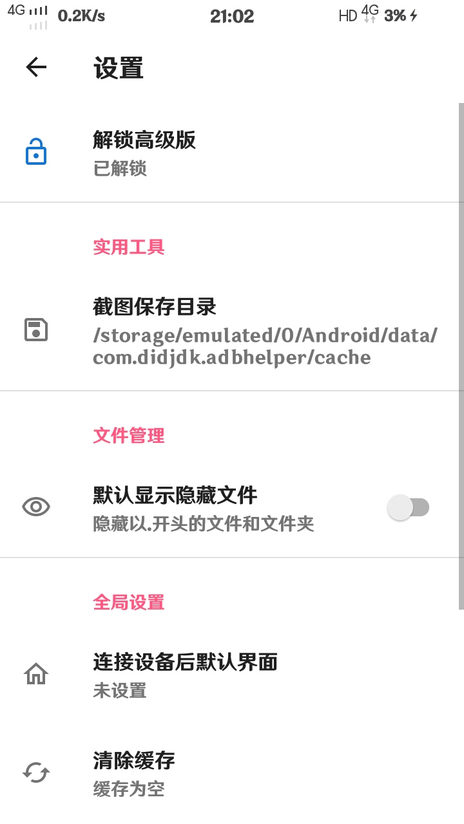This screenshot has height=824, width=464.
Task: Tap the 未设置 value under default screen
Action: click(x=120, y=691)
